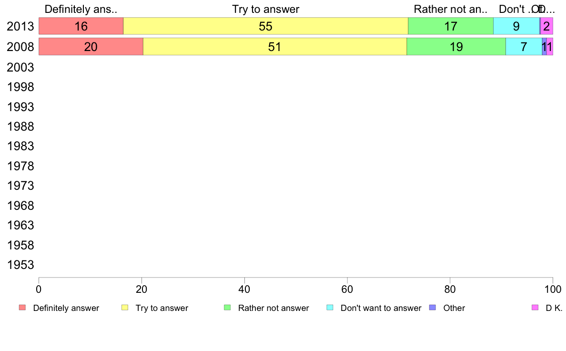Click the 2013 yellow segment showing 55
Viewport: 566px width, 351px height.
click(x=265, y=26)
